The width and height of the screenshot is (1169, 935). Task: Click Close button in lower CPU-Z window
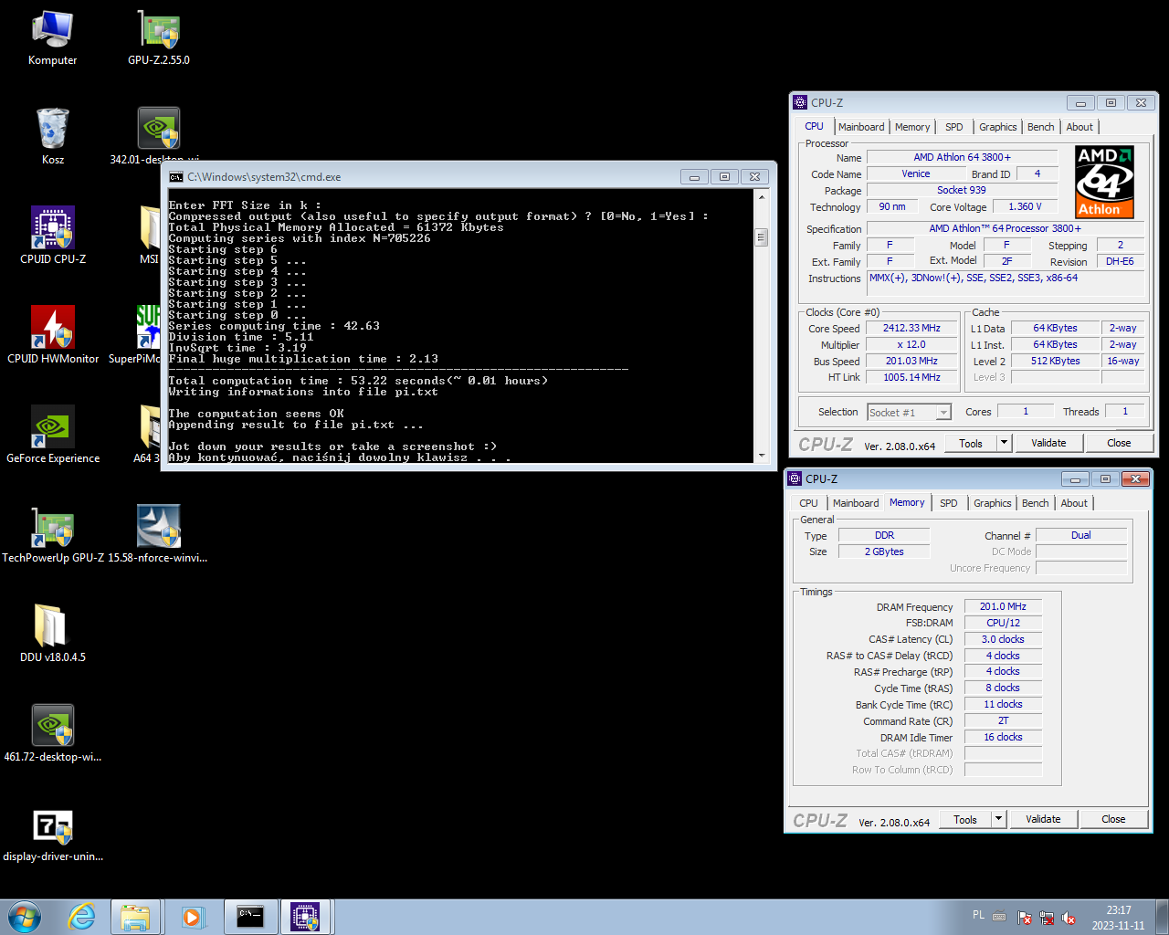1113,819
